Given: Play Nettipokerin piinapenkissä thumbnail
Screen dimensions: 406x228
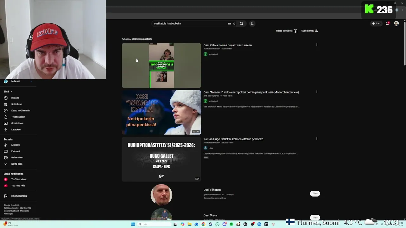Looking at the screenshot, I should click(161, 112).
